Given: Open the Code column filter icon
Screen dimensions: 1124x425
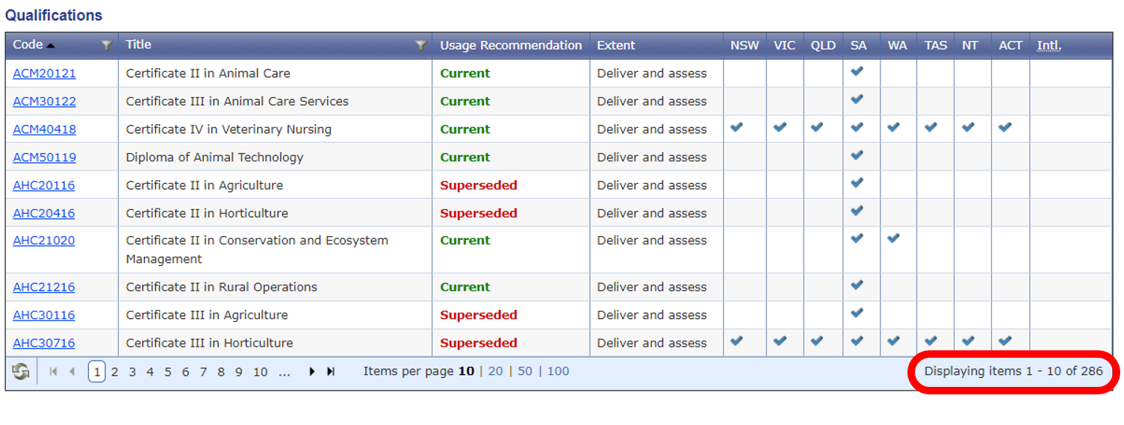Looking at the screenshot, I should (x=107, y=46).
